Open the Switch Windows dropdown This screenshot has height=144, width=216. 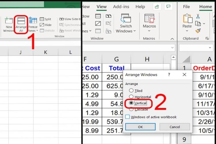(x=126, y=23)
